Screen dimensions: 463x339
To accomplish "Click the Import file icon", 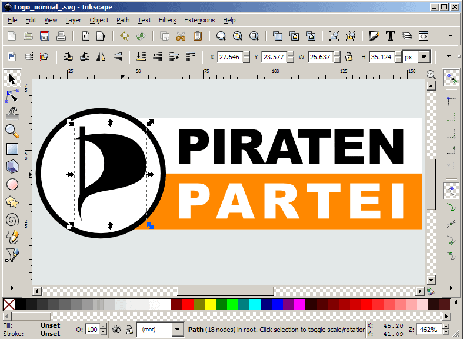I will tap(85, 36).
